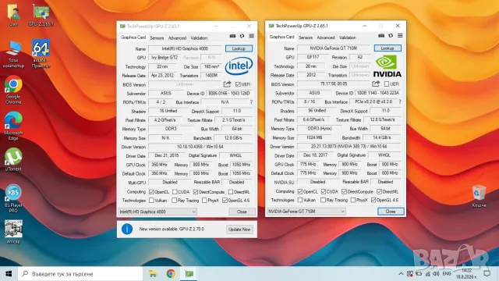Open the Recycle Bin desktop icon
Image resolution: width=499 pixels, height=281 pixels.
(x=479, y=196)
